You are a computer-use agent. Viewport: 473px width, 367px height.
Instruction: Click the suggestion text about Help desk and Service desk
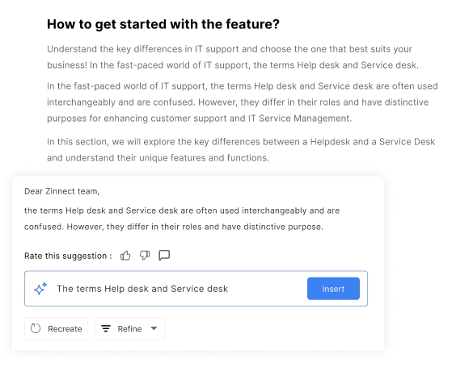coord(182,219)
